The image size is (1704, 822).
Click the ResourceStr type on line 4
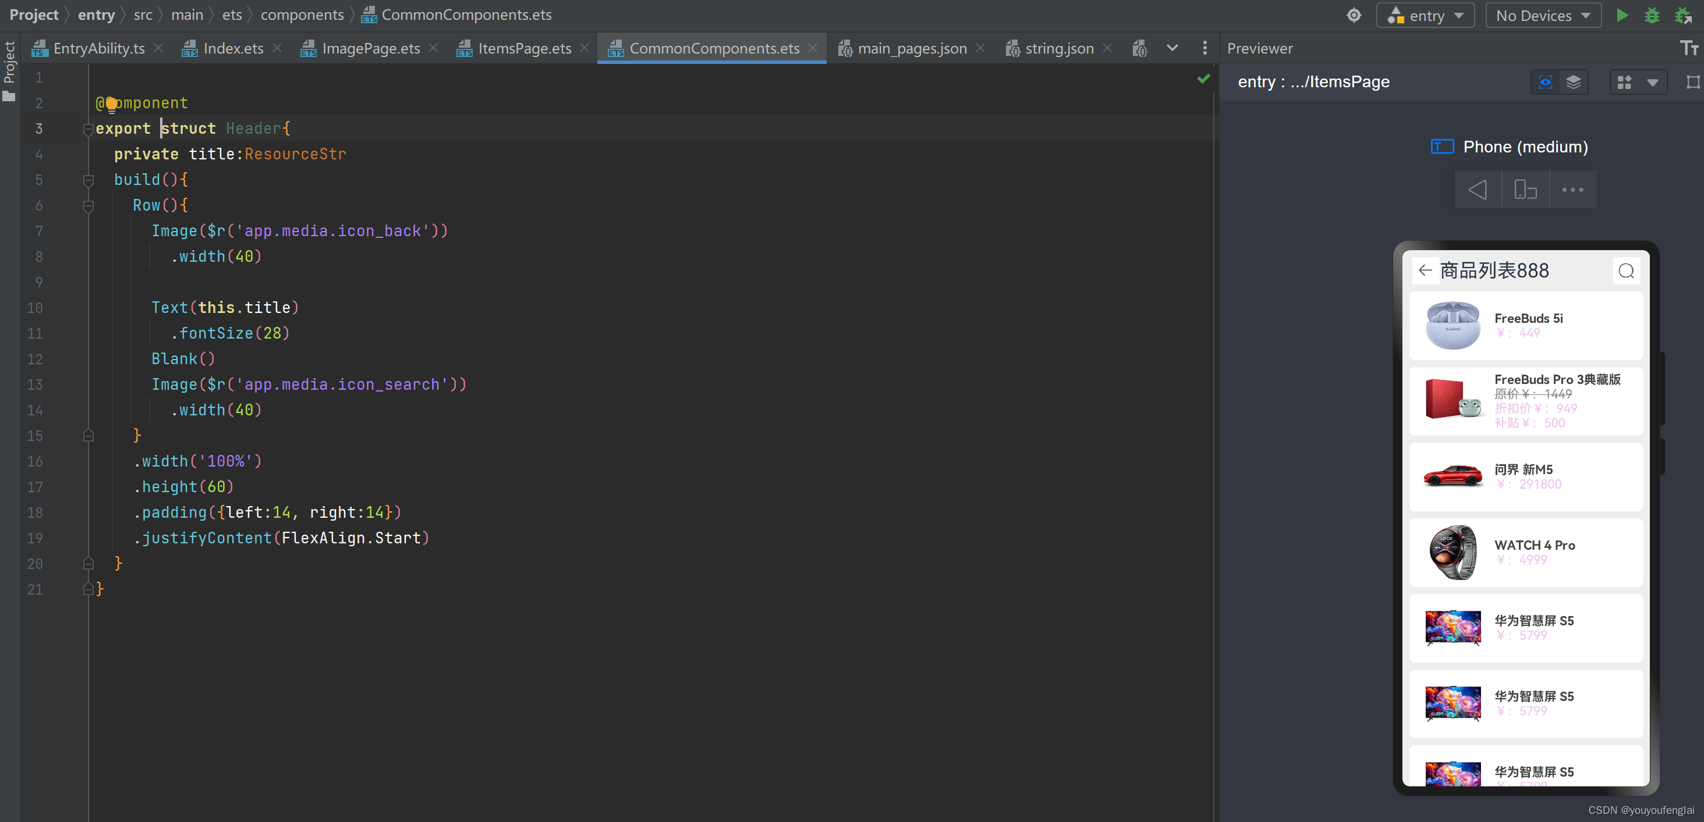click(x=295, y=154)
